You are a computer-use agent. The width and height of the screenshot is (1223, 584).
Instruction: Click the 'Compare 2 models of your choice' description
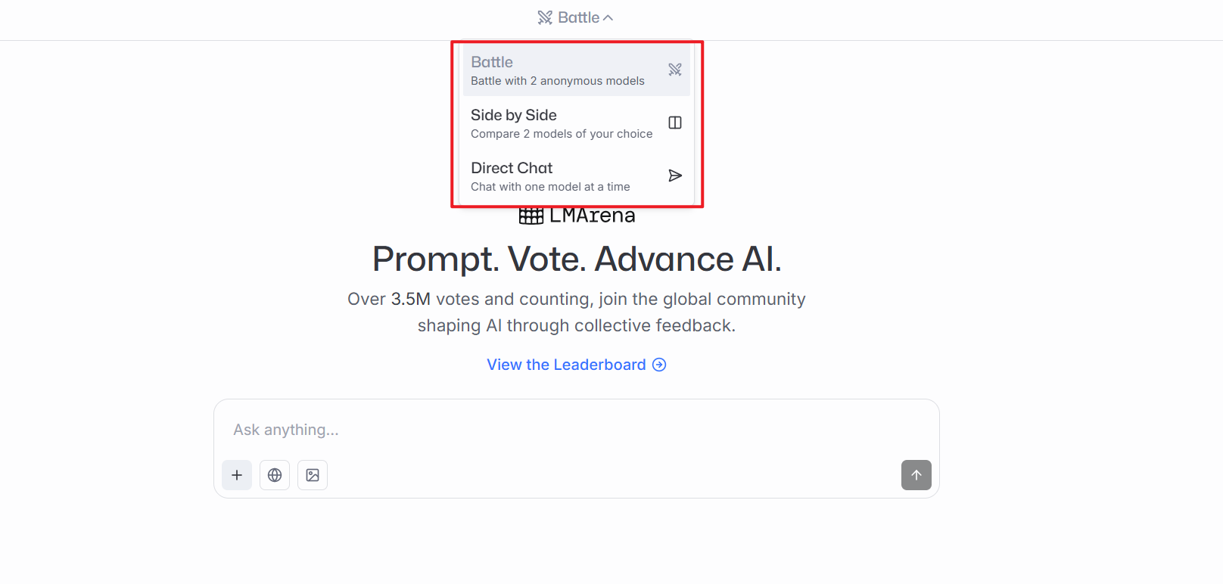tap(562, 134)
